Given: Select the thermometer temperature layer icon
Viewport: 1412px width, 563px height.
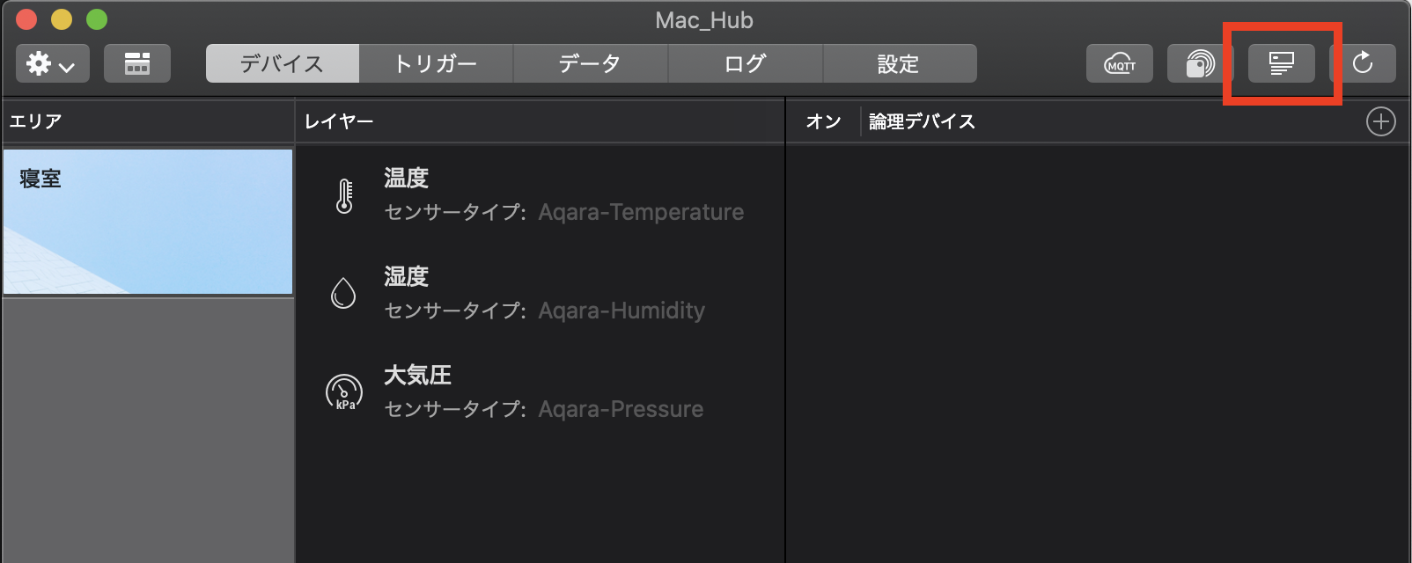Looking at the screenshot, I should pos(344,195).
